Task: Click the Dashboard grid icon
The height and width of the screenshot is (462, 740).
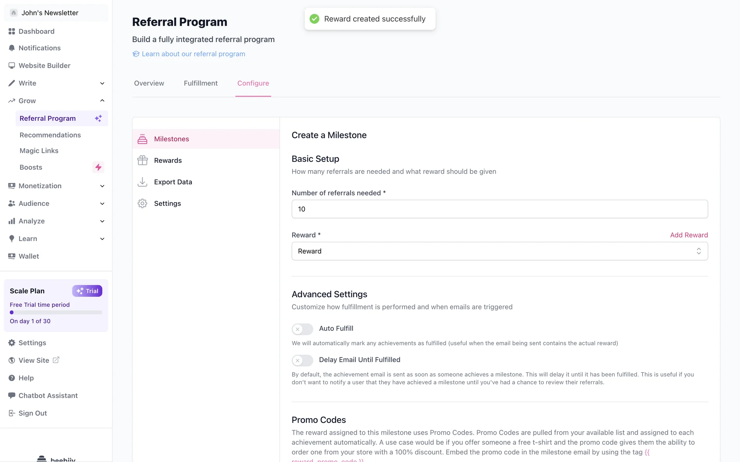Action: click(12, 31)
